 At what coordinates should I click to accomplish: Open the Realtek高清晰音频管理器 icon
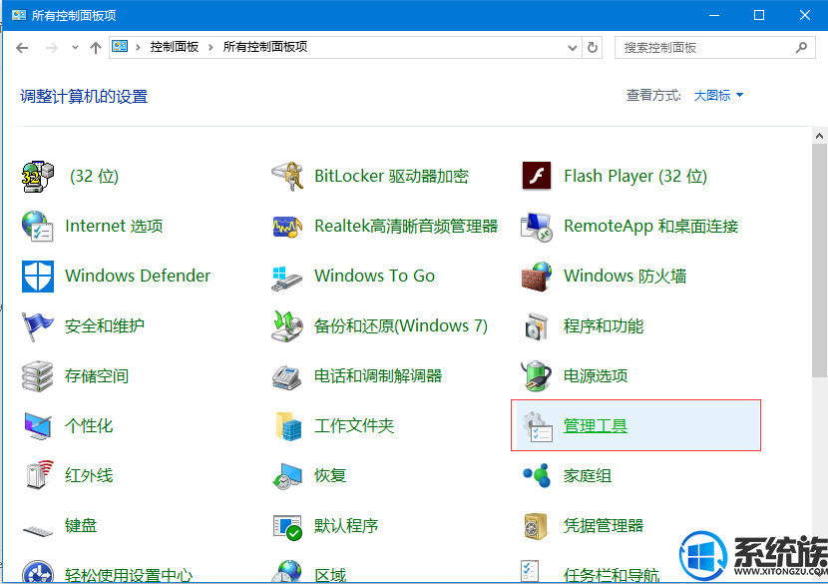click(287, 227)
